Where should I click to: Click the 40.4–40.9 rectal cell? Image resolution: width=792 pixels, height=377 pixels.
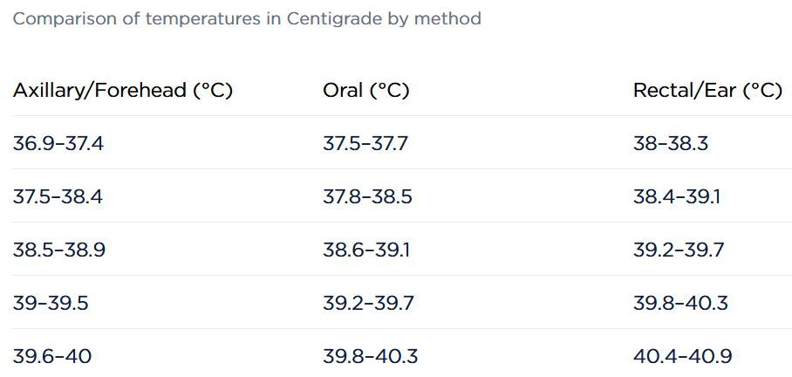tap(683, 357)
